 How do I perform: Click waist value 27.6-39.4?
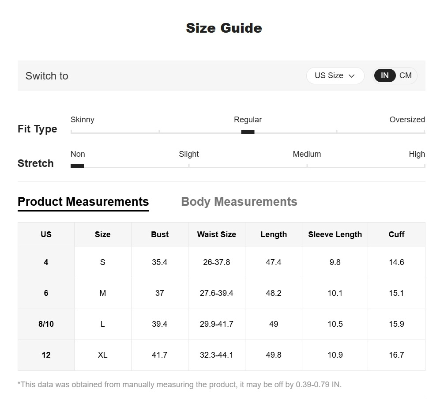point(217,293)
